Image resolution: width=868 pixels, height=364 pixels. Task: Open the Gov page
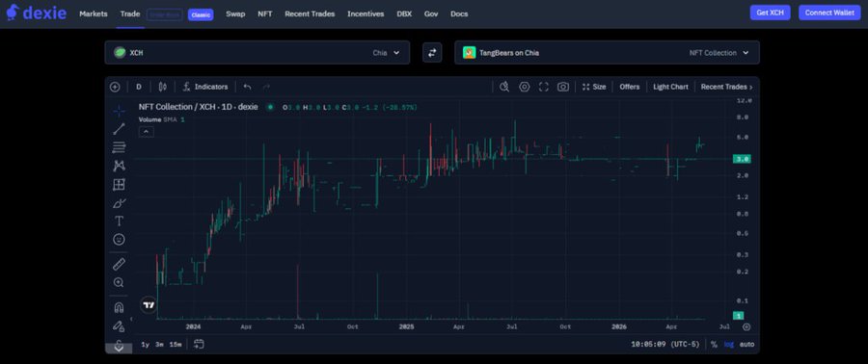(431, 13)
